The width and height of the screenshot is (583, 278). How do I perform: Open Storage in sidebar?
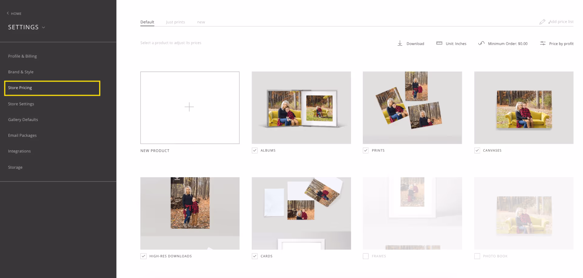point(15,167)
